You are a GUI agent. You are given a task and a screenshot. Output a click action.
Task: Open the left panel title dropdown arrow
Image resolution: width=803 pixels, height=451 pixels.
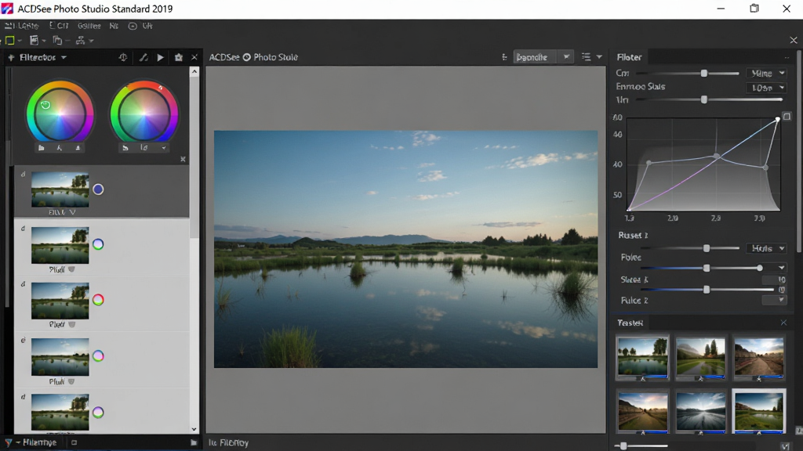click(x=64, y=58)
